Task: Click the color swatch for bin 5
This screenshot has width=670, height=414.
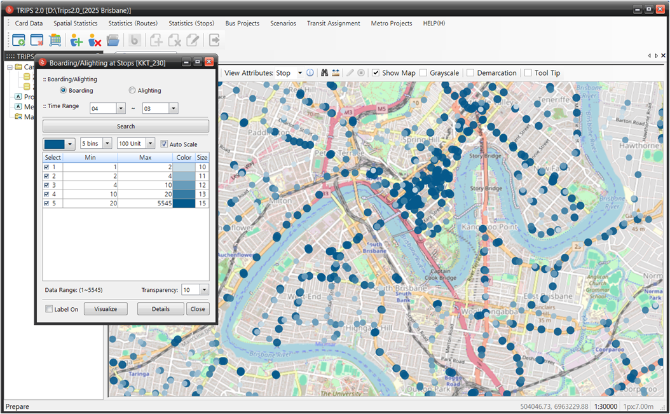Action: [184, 203]
